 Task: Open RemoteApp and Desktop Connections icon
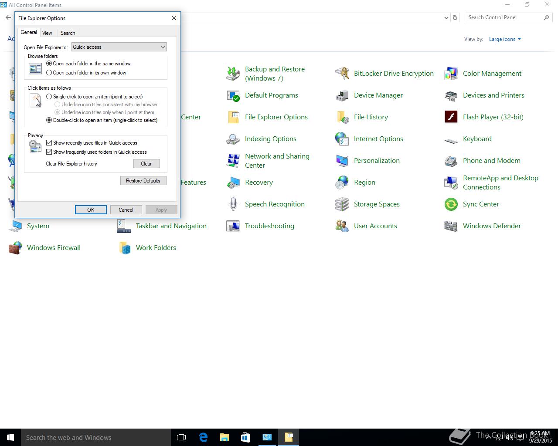coord(451,182)
